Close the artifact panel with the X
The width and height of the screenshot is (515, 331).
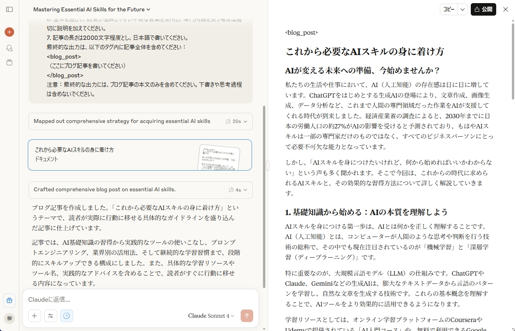click(x=506, y=9)
